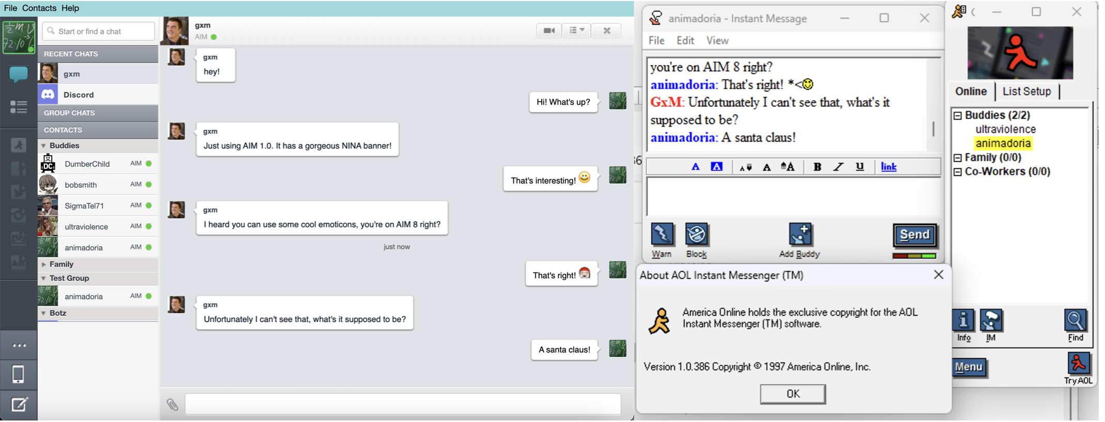
Task: Toggle bold text formatting
Action: (x=817, y=167)
